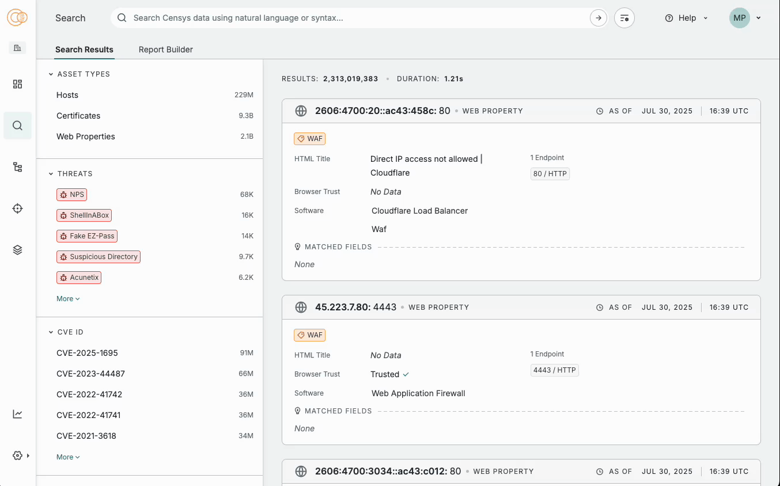
Task: Toggle the Fake EZ-Pass threat filter
Action: 86,236
